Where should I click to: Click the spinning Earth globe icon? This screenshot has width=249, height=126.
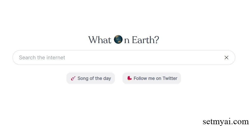[x=118, y=39]
